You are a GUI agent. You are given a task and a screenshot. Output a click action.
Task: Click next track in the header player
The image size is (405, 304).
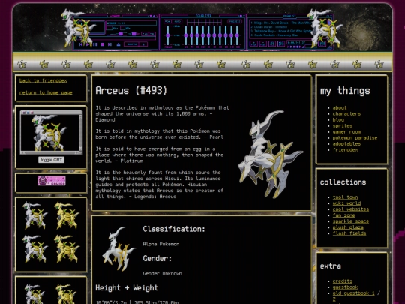click(109, 44)
